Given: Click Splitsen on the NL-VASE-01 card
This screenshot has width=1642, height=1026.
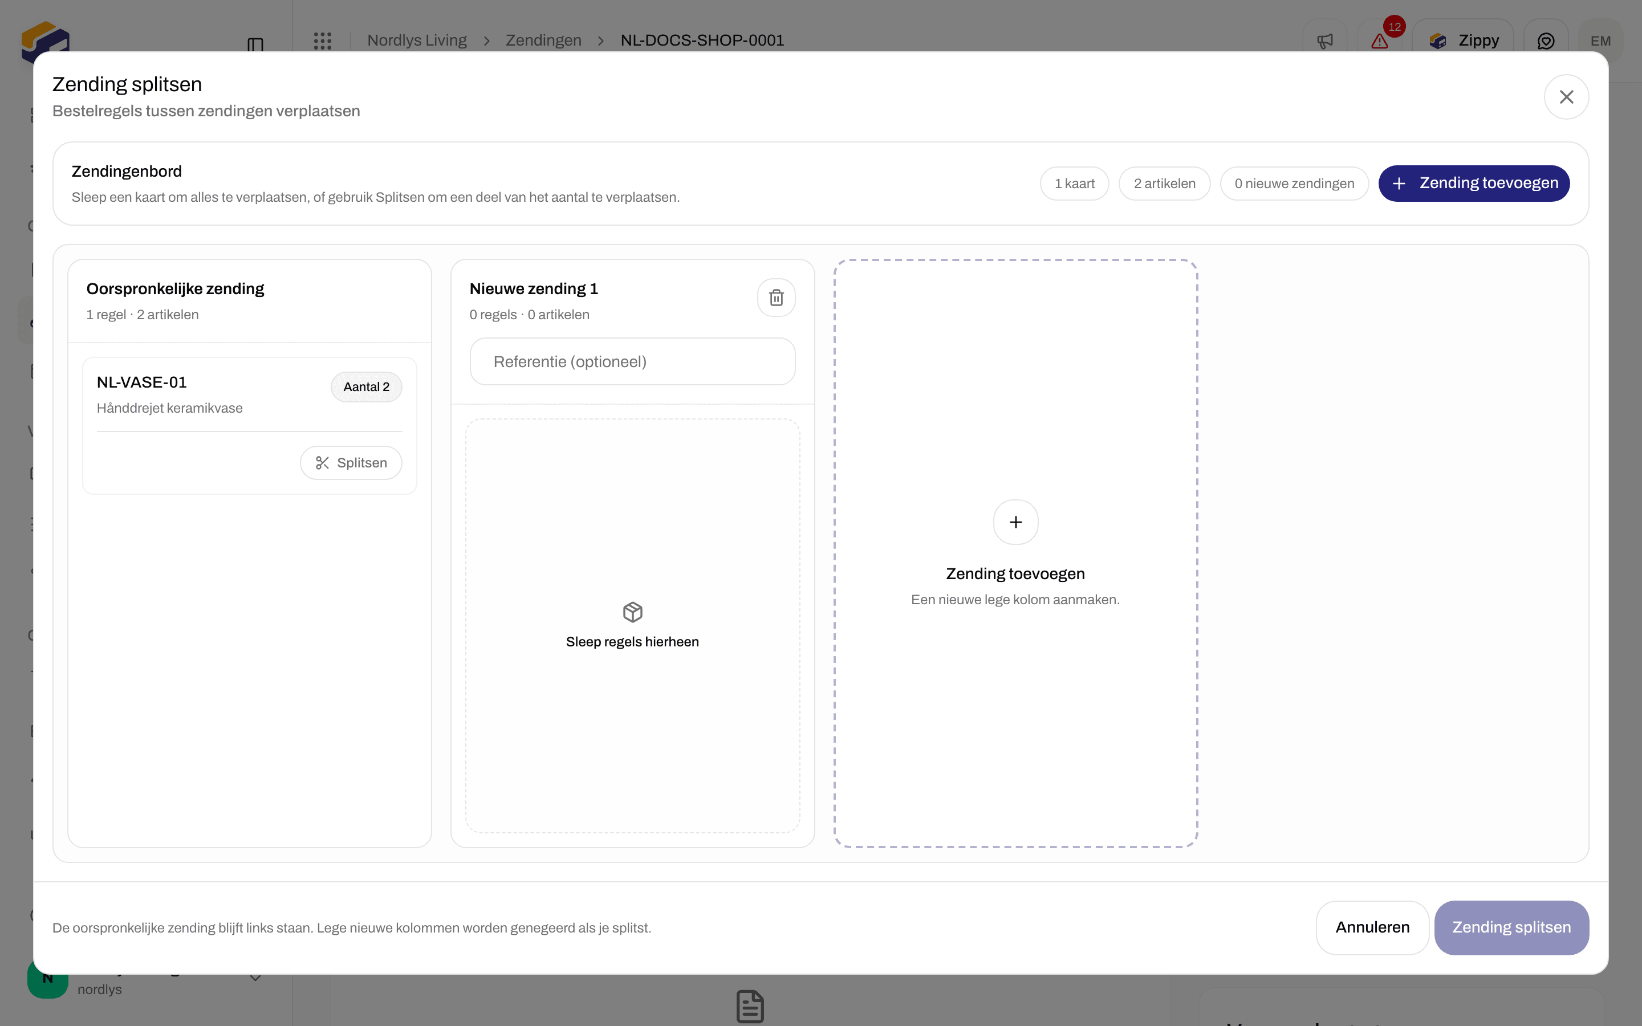Looking at the screenshot, I should click(351, 463).
